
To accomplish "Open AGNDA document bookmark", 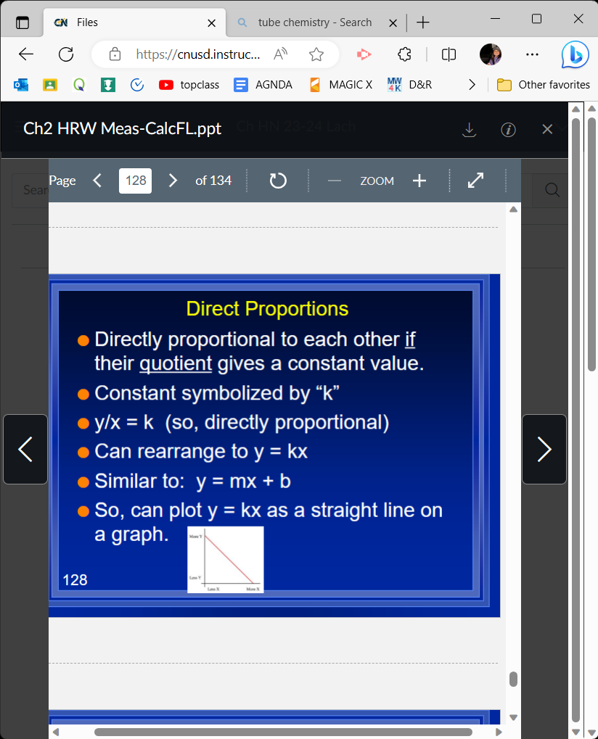I will pyautogui.click(x=263, y=85).
